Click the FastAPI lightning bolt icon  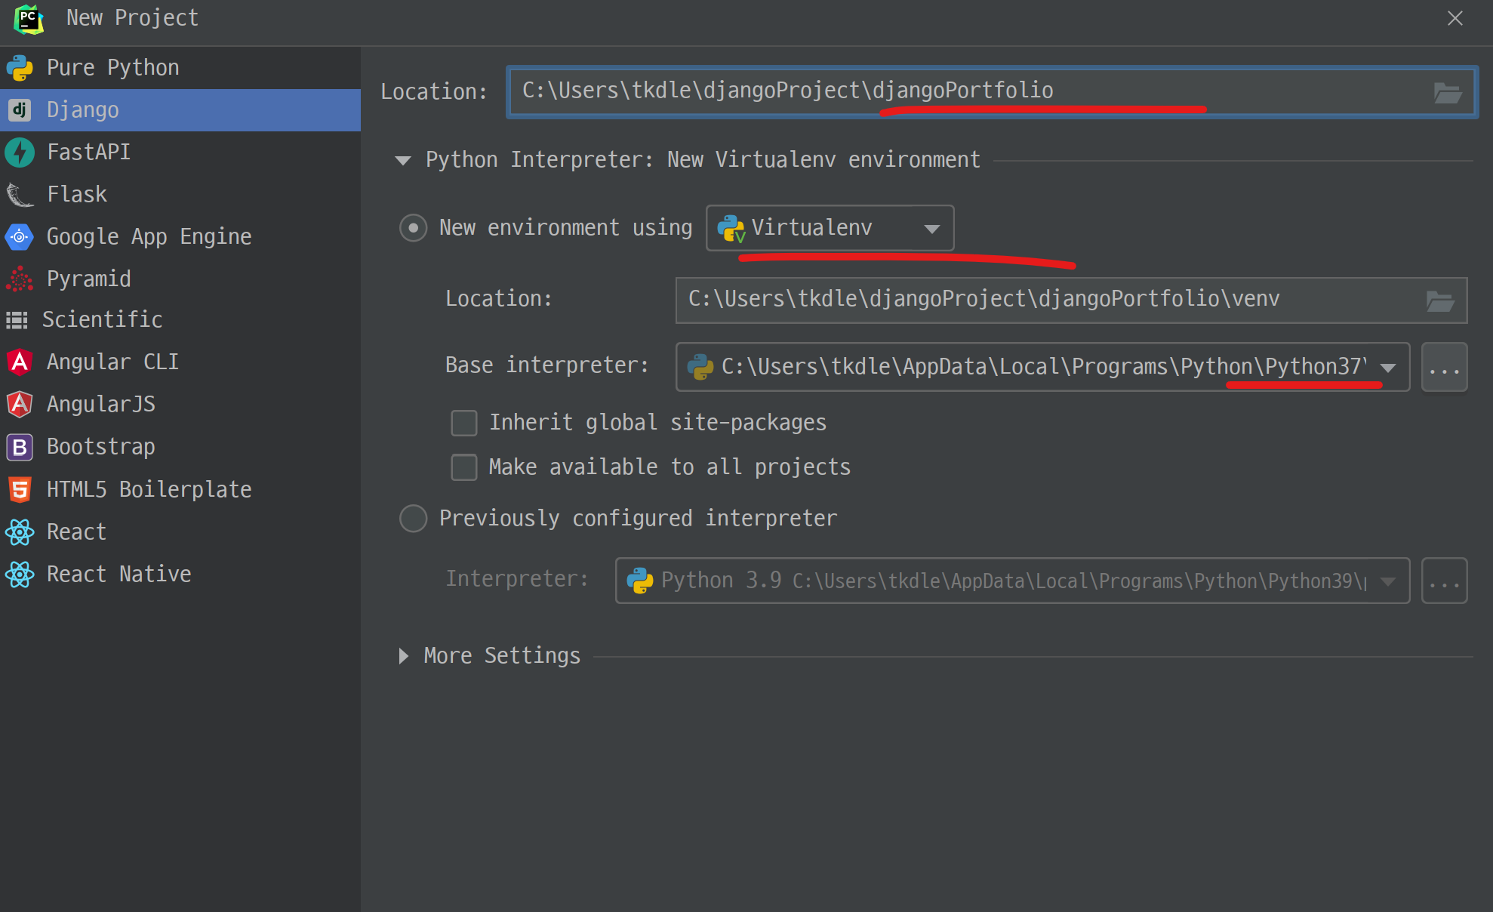click(x=20, y=153)
